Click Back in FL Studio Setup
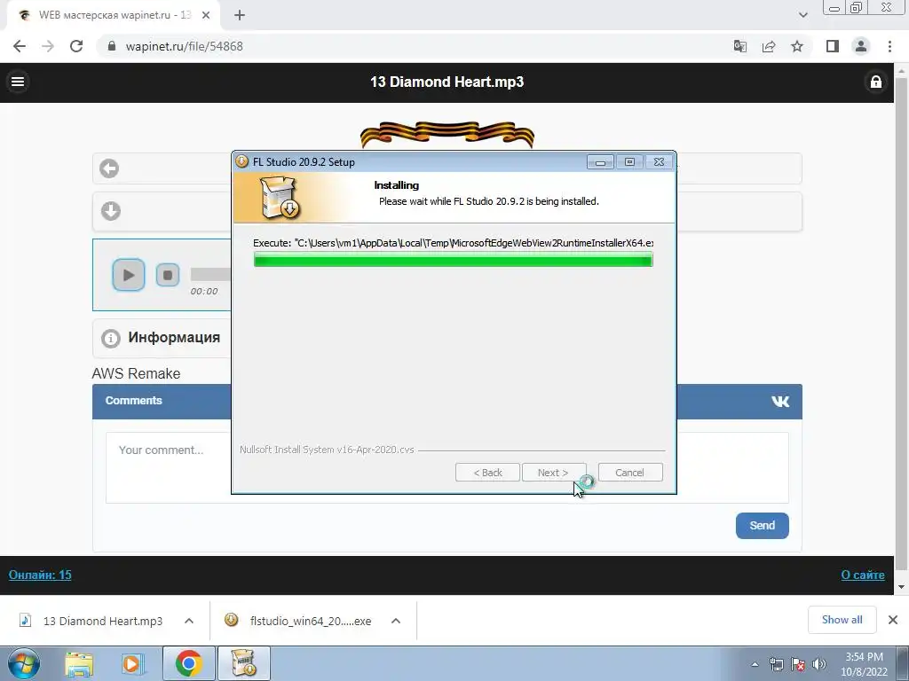 point(487,473)
